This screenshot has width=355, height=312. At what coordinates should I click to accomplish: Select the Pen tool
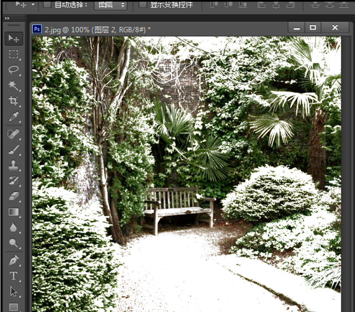[14, 260]
